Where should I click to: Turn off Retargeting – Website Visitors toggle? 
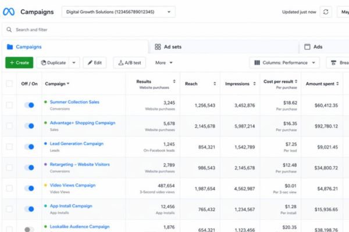[x=29, y=168]
